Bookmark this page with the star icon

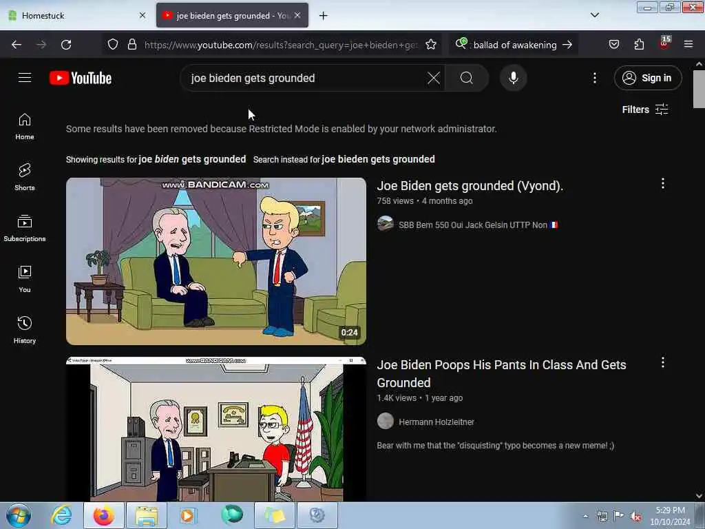point(431,45)
